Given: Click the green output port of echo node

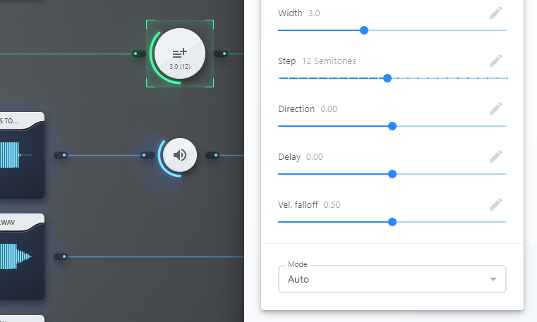Looking at the screenshot, I should [222, 54].
